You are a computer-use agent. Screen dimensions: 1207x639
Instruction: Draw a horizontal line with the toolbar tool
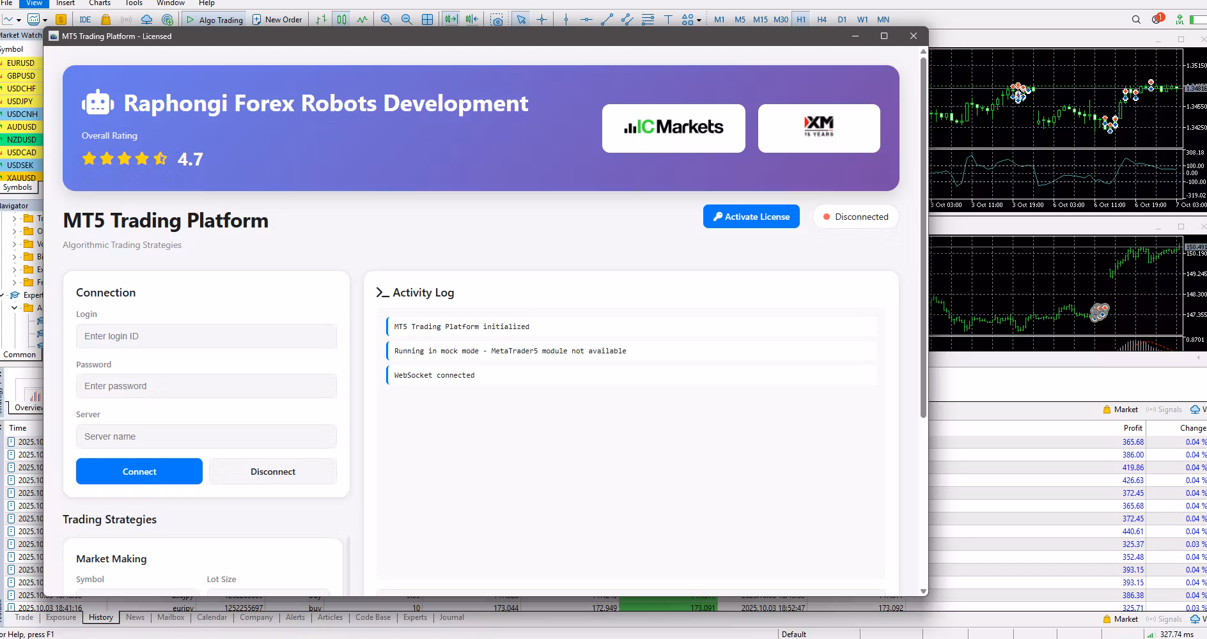(586, 20)
